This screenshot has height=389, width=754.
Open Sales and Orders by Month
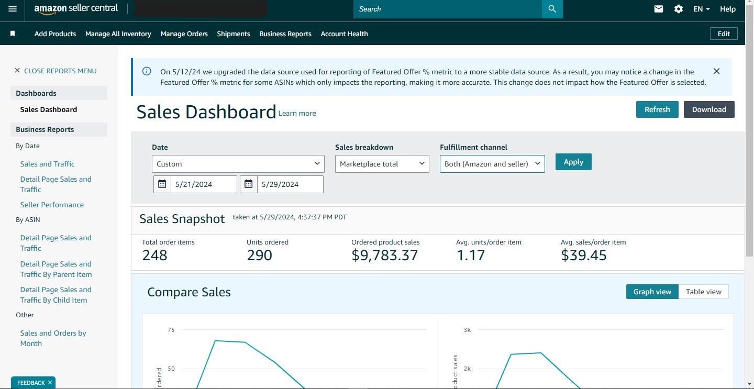click(x=53, y=338)
